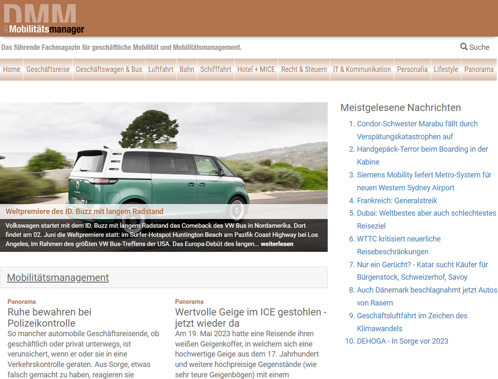Click the ID. Buzz teaser paragraph

pos(161,234)
